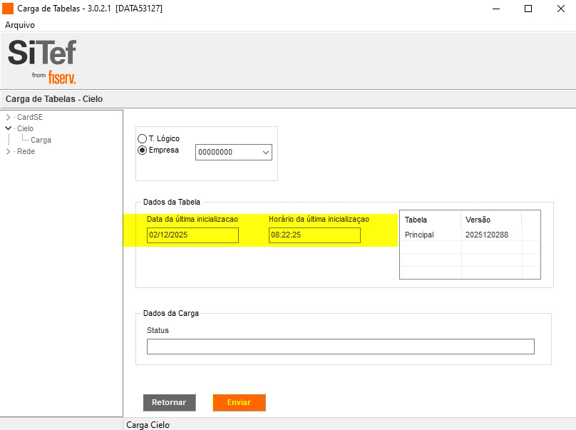
Task: Click the SiTef from fiserv logo
Action: pos(42,62)
